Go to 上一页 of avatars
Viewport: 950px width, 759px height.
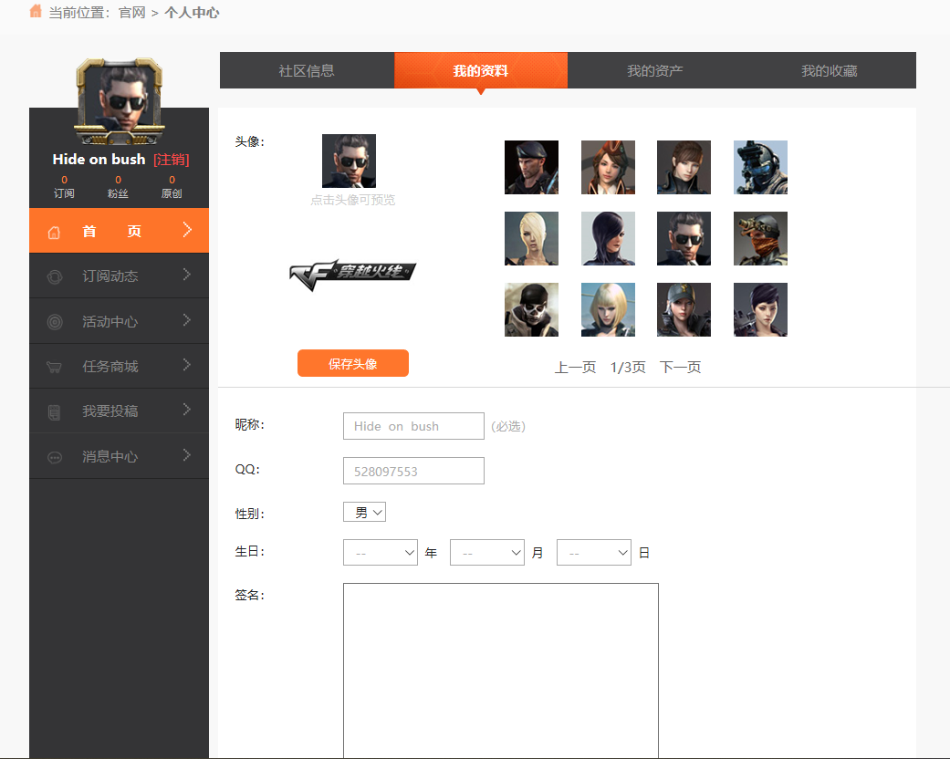(x=575, y=367)
